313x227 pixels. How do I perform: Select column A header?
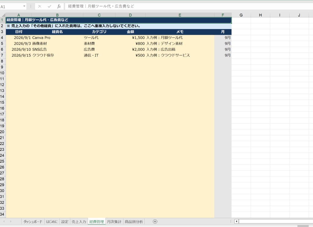pyautogui.click(x=19, y=15)
